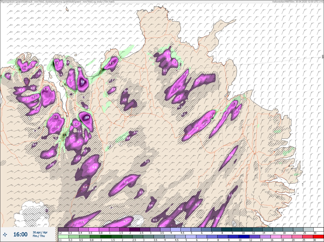The height and width of the screenshot is (242, 324).
Task: Click the white swatch ending the purple legend row
Action: pos(319,229)
